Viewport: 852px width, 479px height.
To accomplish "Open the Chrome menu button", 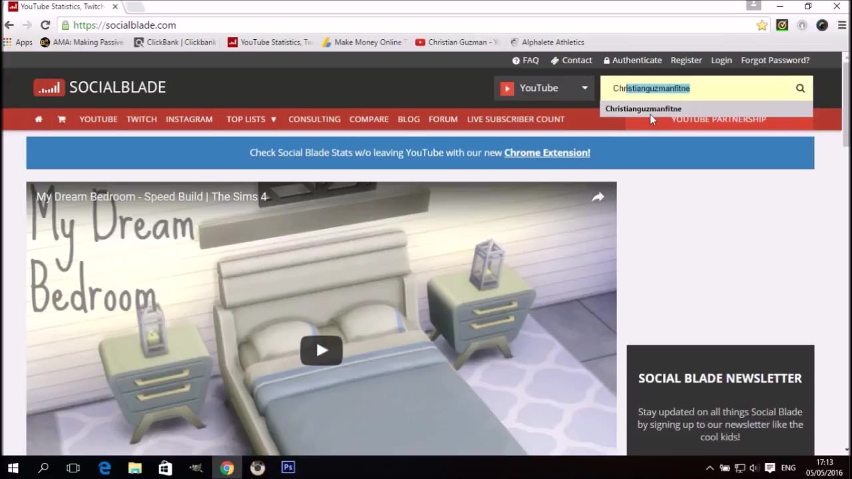I will pos(841,25).
